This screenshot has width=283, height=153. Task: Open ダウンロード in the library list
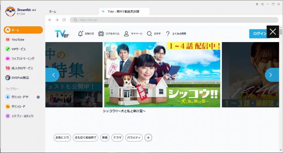[x=15, y=106]
